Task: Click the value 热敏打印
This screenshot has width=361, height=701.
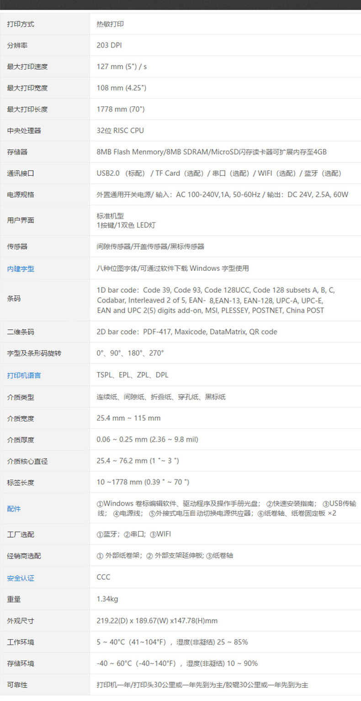Action: (110, 24)
